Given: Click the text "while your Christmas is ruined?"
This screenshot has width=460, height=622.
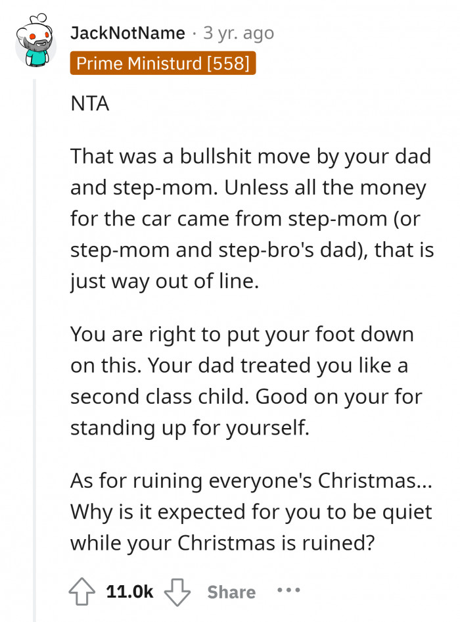Looking at the screenshot, I should 218,543.
